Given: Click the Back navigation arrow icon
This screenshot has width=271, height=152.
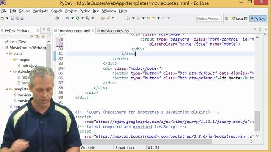Looking at the screenshot, I should click(x=153, y=18).
